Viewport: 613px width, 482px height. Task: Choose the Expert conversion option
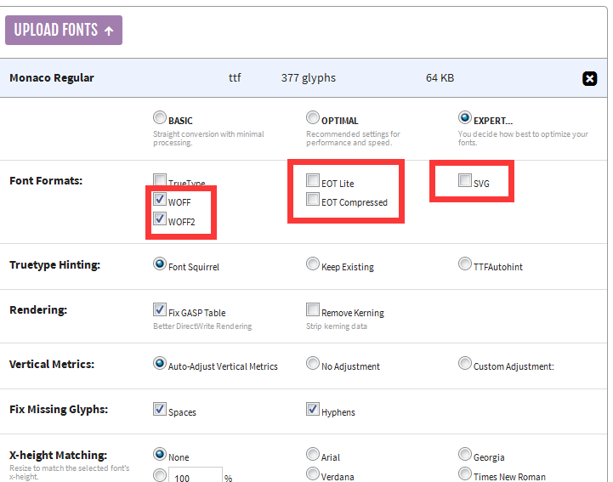click(x=465, y=119)
